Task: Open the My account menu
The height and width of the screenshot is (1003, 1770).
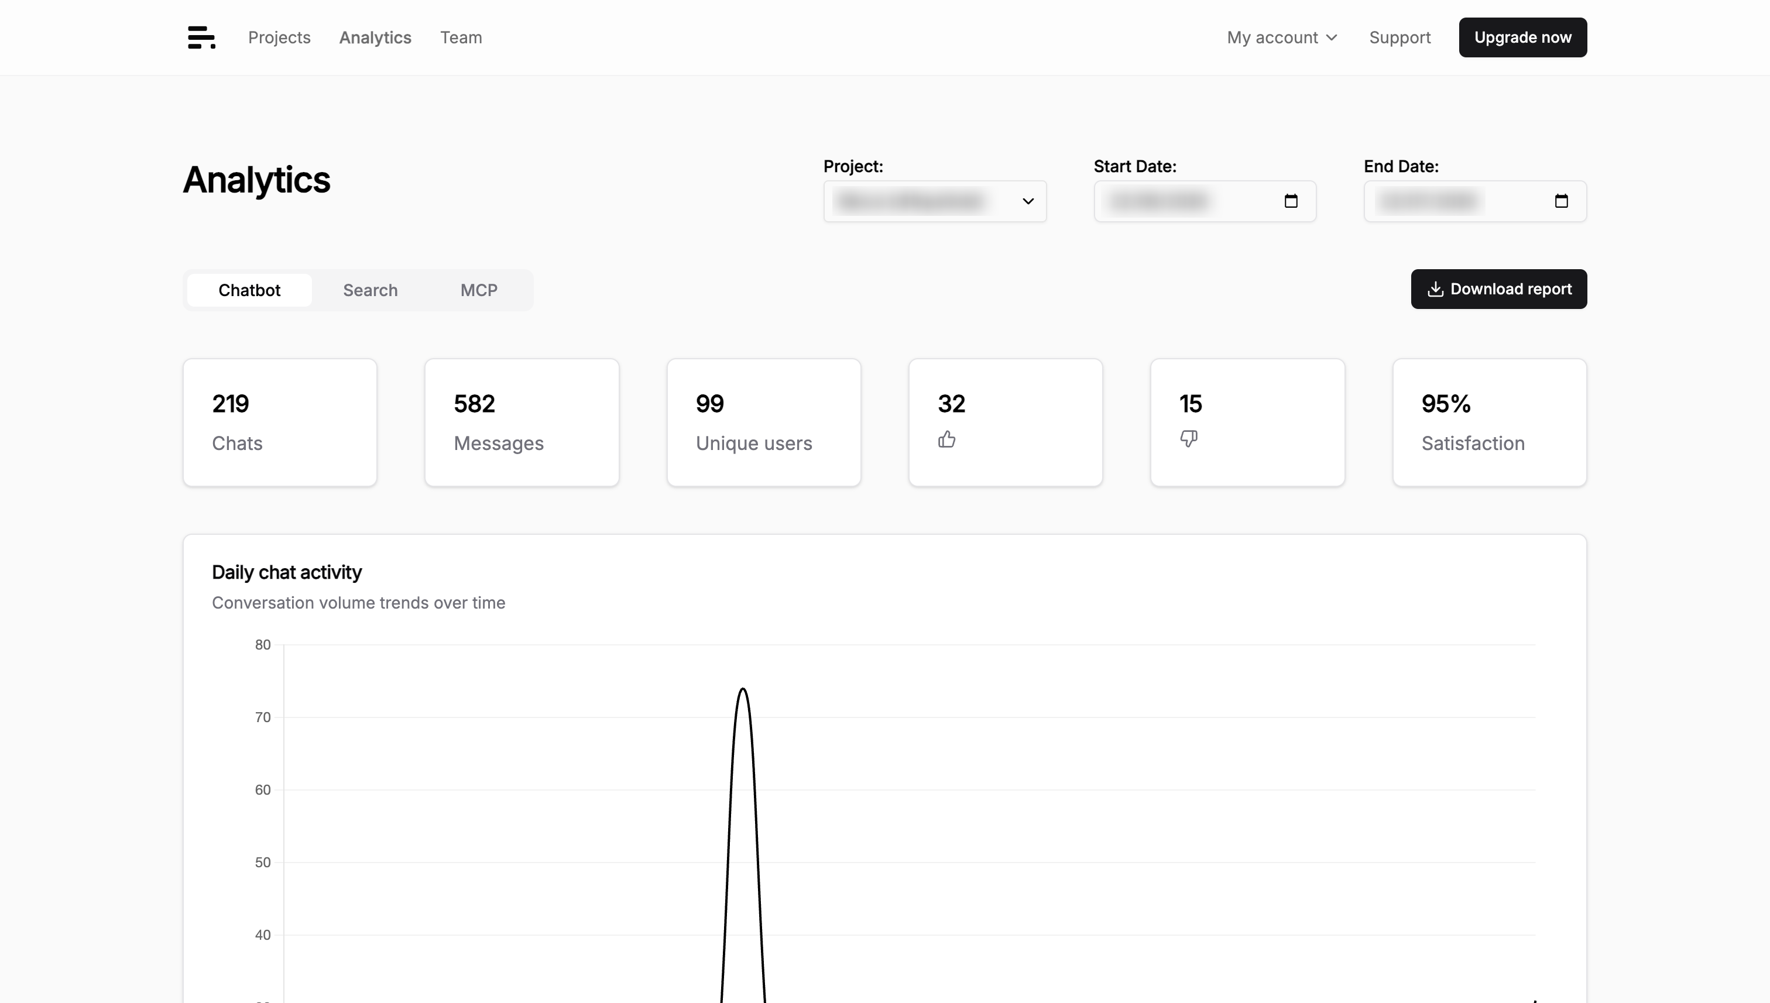Action: click(1281, 37)
